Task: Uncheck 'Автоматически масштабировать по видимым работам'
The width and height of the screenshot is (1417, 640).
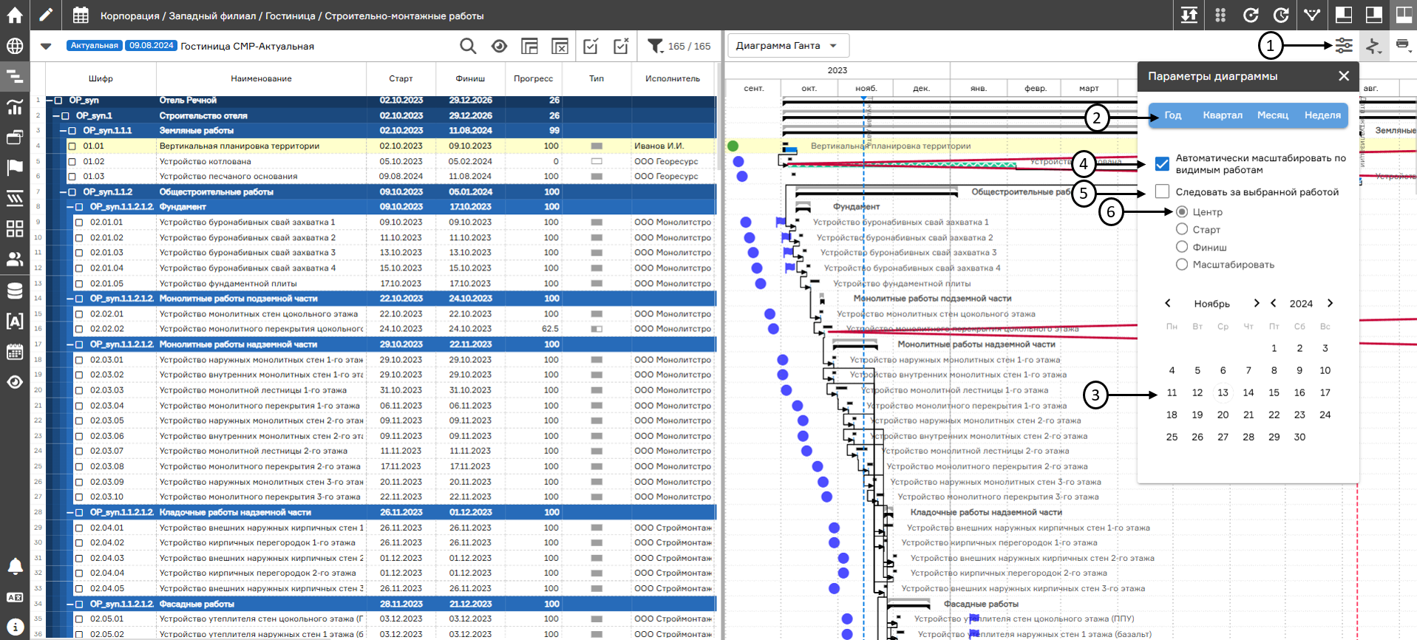Action: pyautogui.click(x=1163, y=164)
